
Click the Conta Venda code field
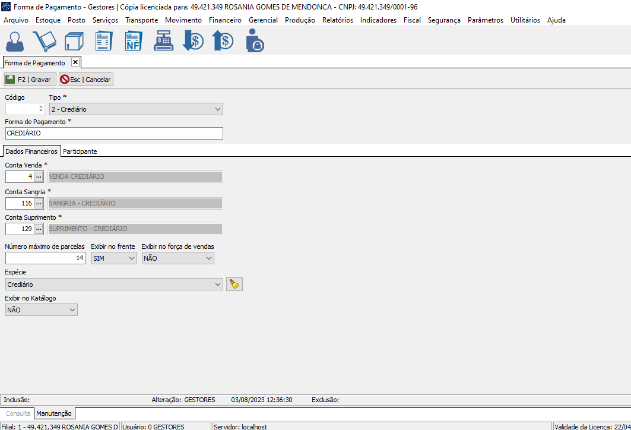click(x=20, y=176)
